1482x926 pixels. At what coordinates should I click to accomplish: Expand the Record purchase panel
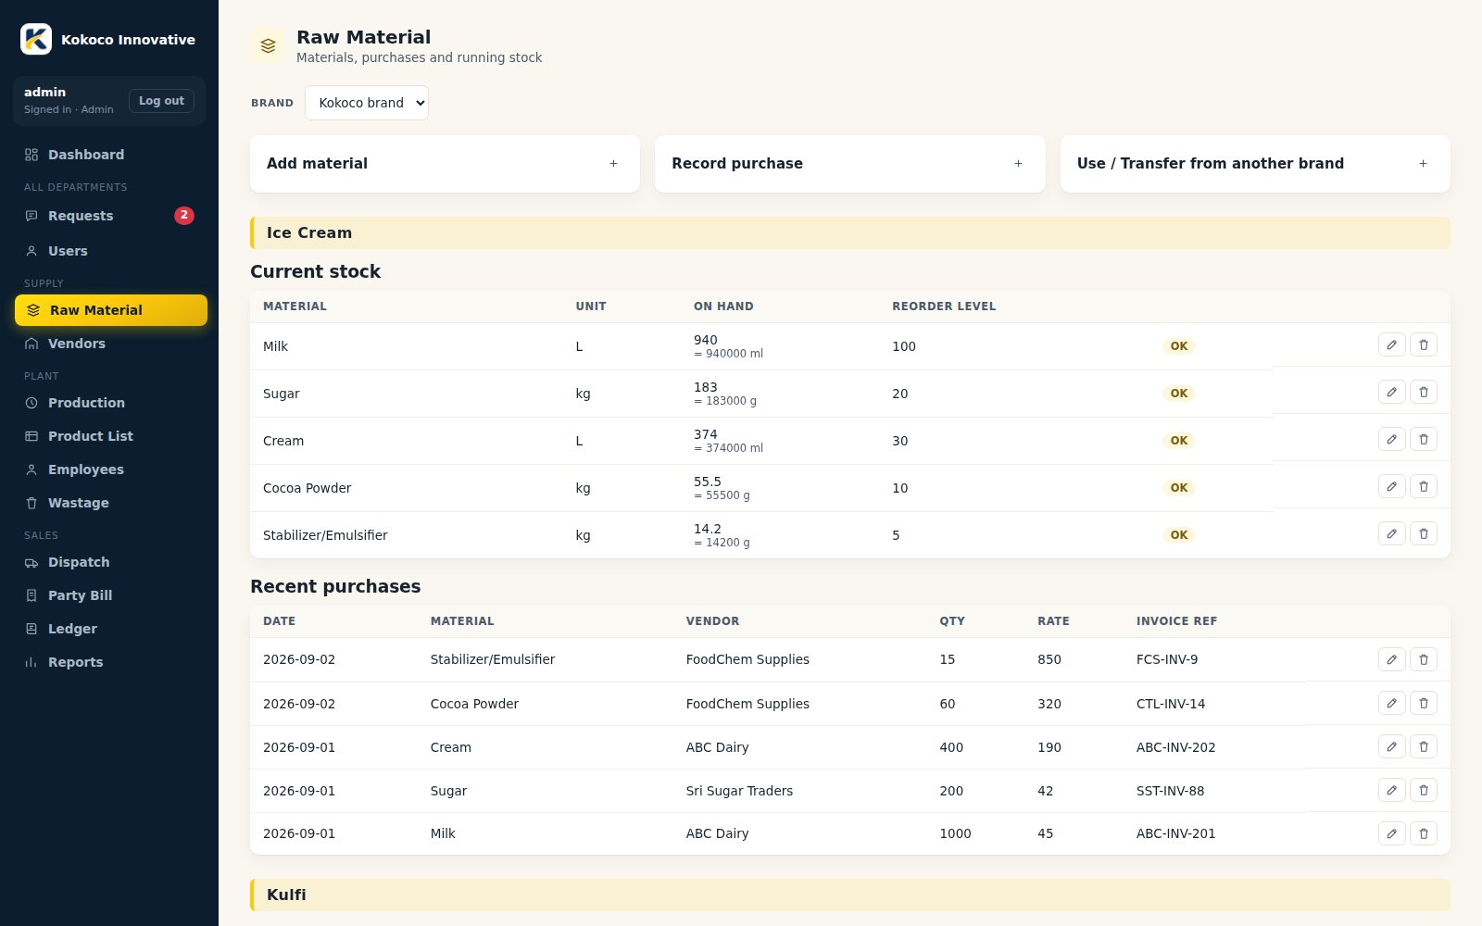(x=849, y=164)
